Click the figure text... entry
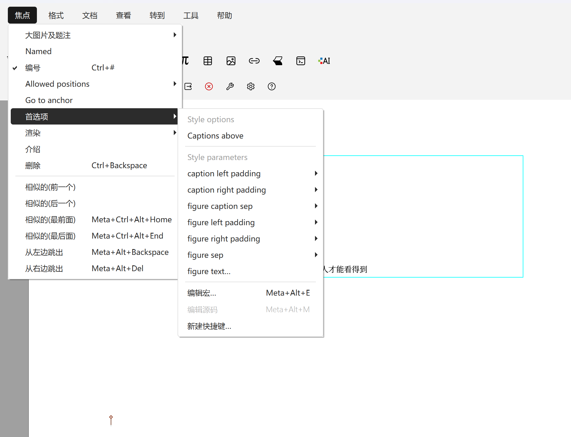This screenshot has height=437, width=571. [209, 271]
